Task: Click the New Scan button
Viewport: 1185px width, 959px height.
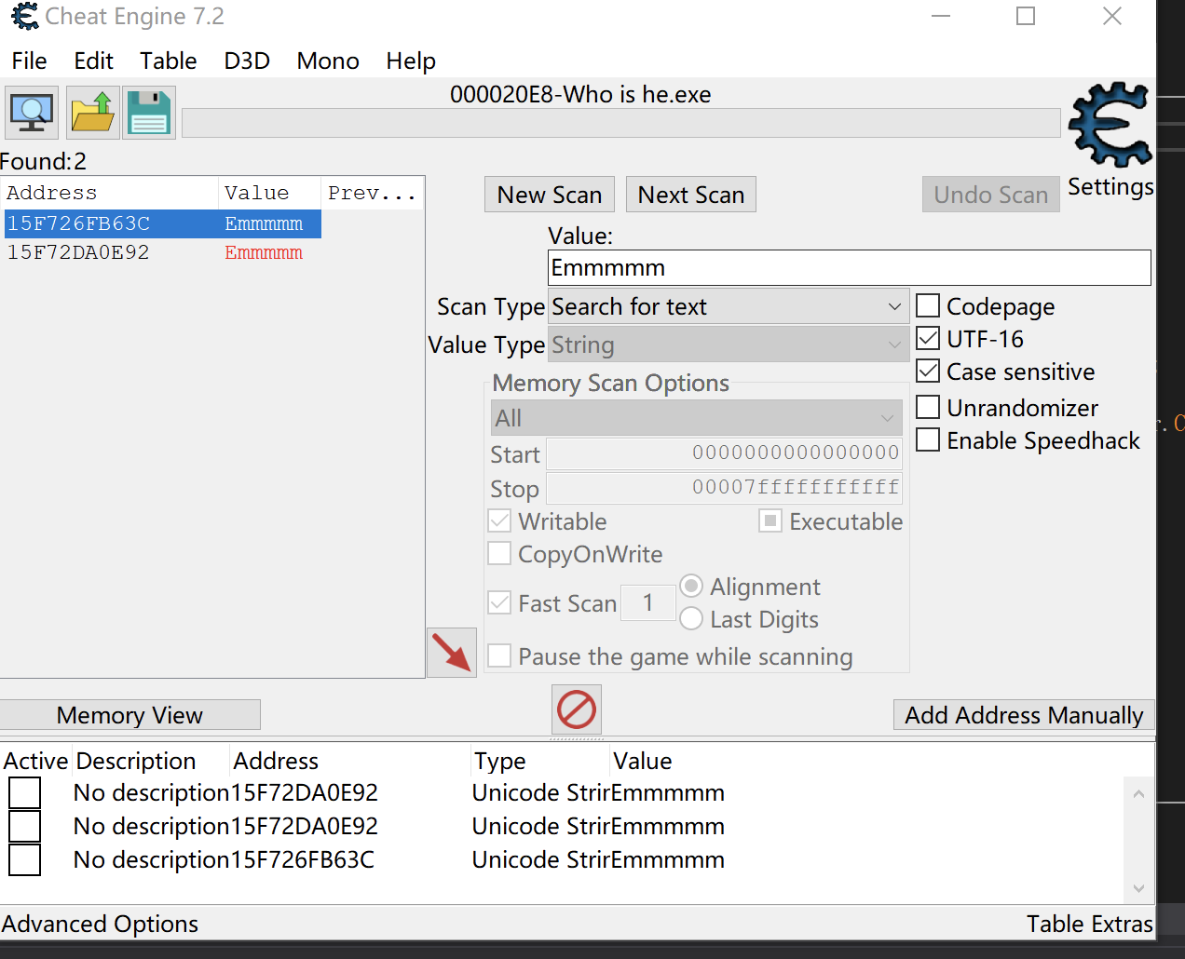Action: (550, 195)
